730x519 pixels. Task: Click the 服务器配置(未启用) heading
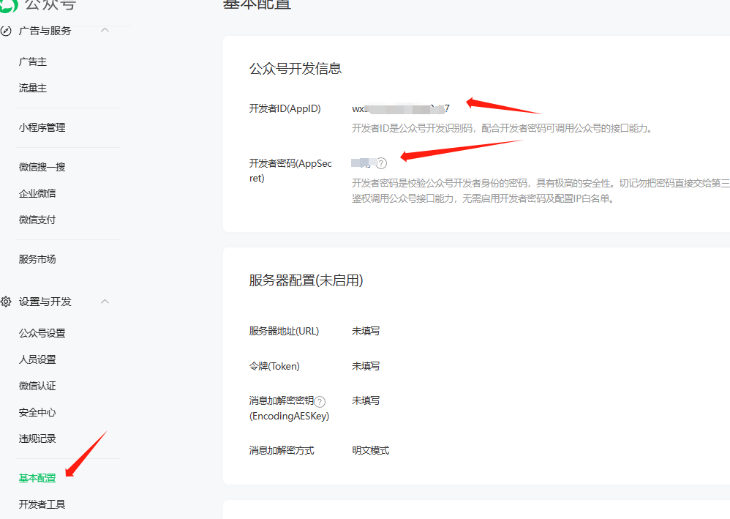(306, 280)
